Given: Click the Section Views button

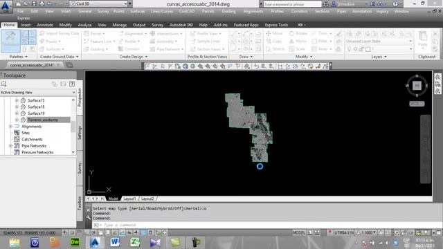Looking at the screenshot, I should (x=208, y=49).
